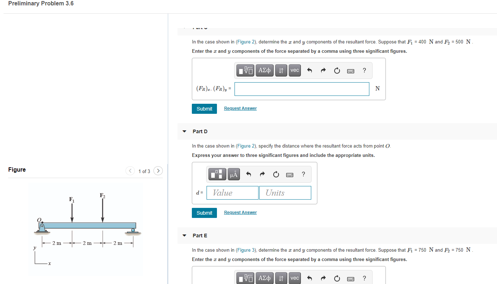Submit the Part D answer

pyautogui.click(x=204, y=213)
